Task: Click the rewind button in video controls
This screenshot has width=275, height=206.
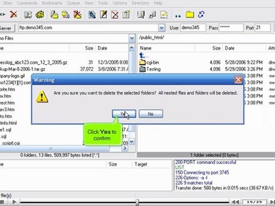Action: coord(235,202)
